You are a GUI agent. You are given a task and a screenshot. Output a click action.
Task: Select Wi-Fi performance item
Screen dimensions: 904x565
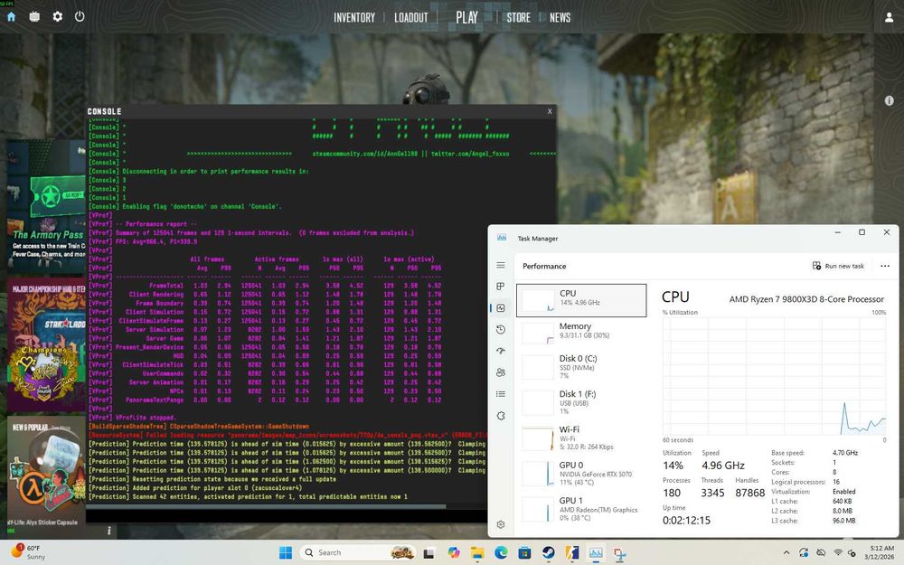(581, 438)
